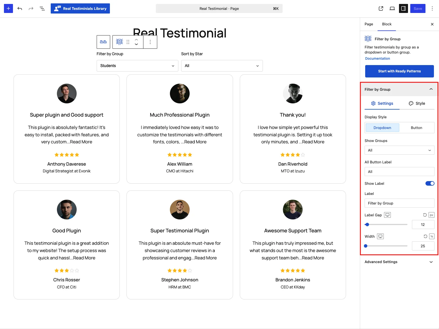Open the editor options menu
This screenshot has height=329, width=439.
(x=432, y=8)
